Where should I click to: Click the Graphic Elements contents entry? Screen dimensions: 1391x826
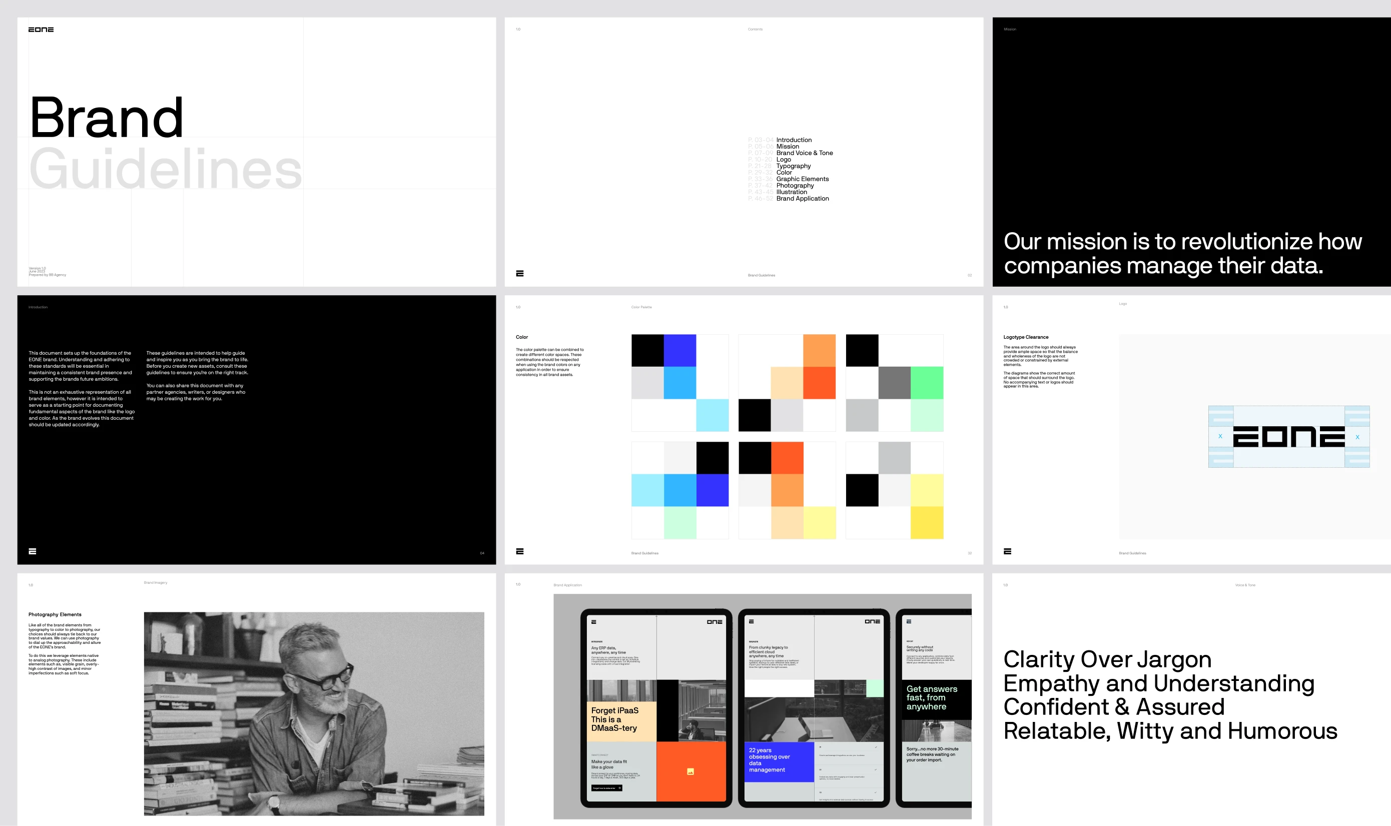(x=802, y=179)
